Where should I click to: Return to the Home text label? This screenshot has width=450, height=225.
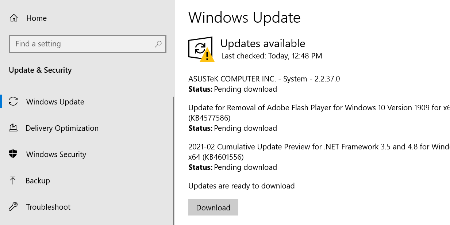(36, 18)
